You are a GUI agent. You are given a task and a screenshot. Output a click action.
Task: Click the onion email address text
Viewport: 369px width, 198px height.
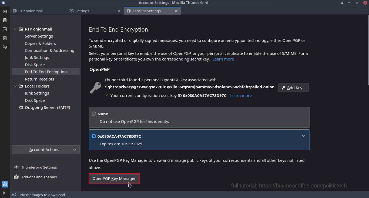(x=189, y=87)
